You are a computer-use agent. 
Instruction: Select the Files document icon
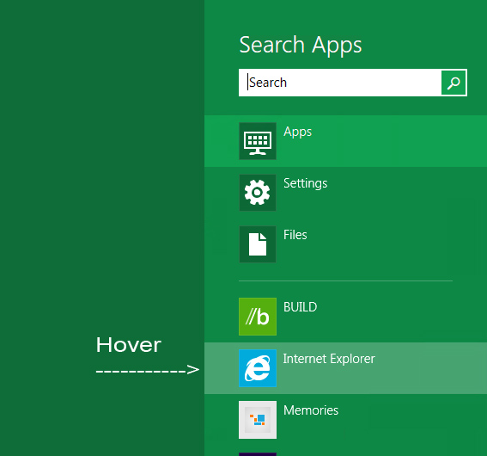coord(258,244)
